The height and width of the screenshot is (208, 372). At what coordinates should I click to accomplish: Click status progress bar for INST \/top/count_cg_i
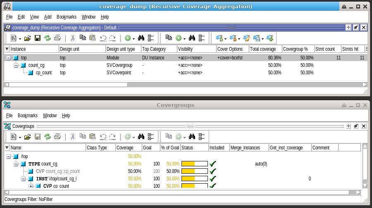[195, 178]
